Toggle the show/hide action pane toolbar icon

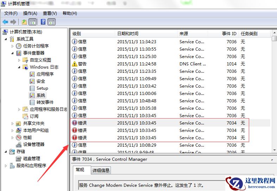(52, 22)
